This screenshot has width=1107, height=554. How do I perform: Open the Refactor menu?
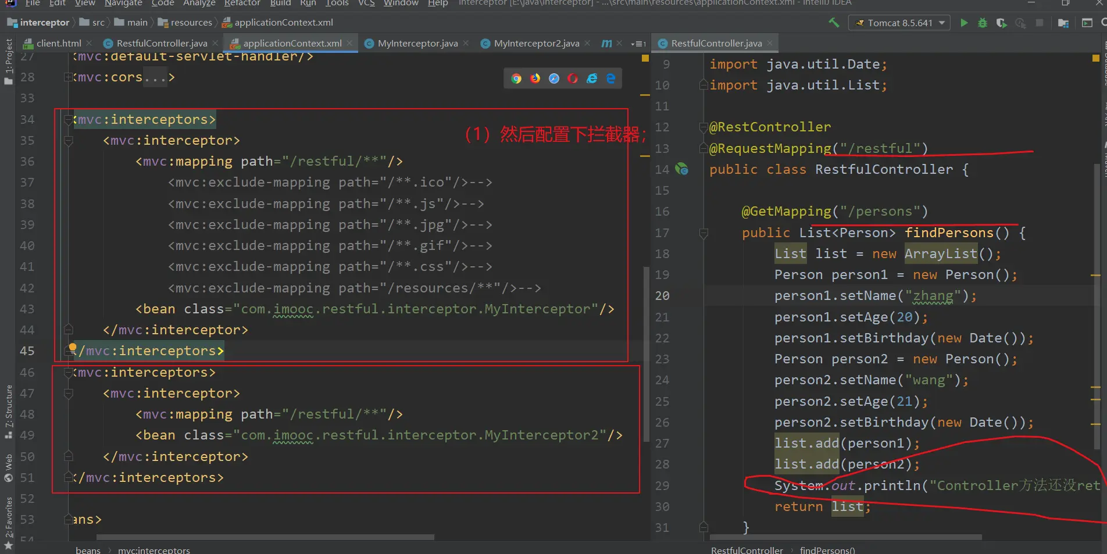point(242,3)
